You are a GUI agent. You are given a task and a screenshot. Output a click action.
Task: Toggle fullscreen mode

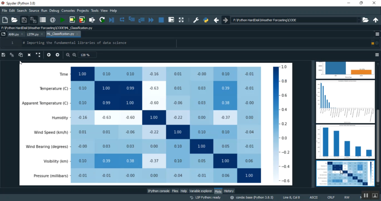(181, 20)
